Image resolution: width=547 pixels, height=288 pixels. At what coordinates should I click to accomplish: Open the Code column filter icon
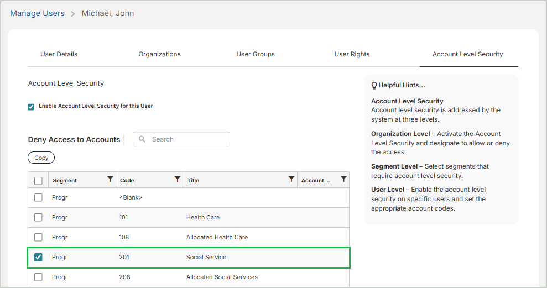[x=177, y=179]
